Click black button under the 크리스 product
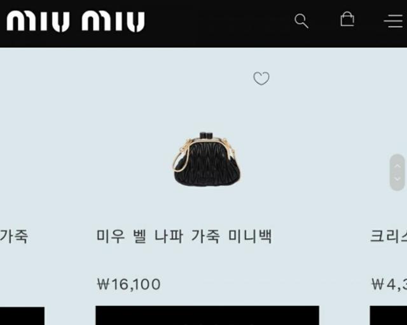 click(x=389, y=315)
